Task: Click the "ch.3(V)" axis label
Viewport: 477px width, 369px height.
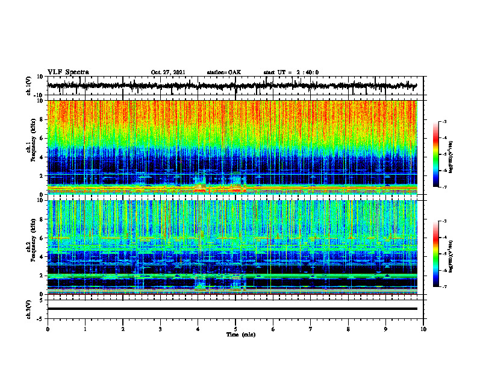Action: [28, 309]
